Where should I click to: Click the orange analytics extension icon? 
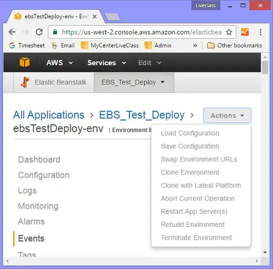click(x=245, y=32)
